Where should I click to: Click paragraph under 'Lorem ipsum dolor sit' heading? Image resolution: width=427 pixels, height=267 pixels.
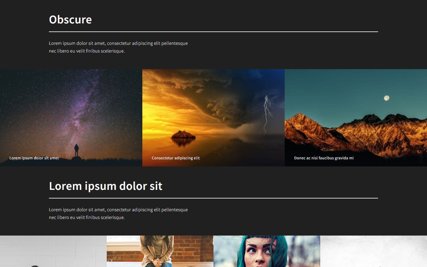click(118, 214)
